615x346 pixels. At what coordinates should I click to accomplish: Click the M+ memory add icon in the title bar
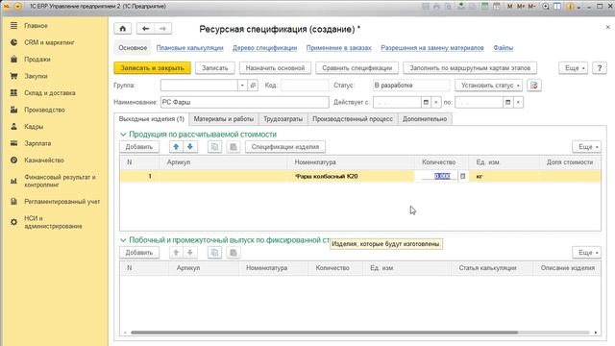(521, 7)
